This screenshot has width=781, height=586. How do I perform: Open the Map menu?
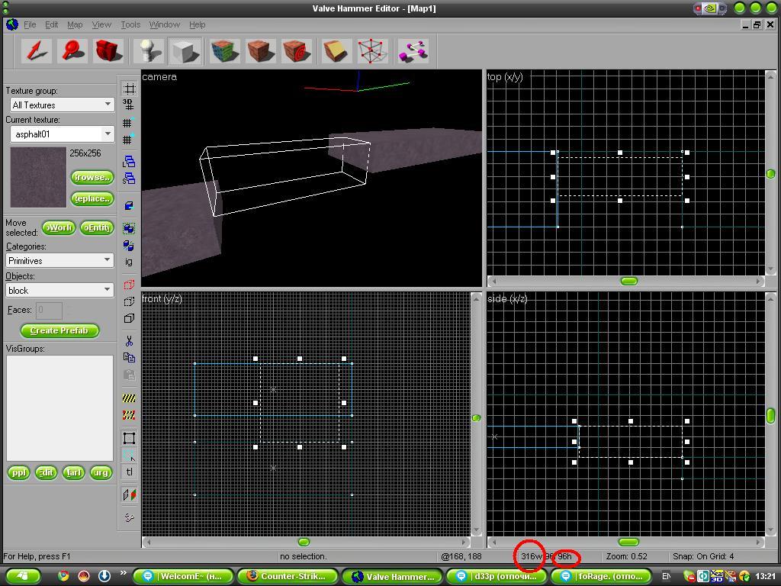(x=75, y=24)
